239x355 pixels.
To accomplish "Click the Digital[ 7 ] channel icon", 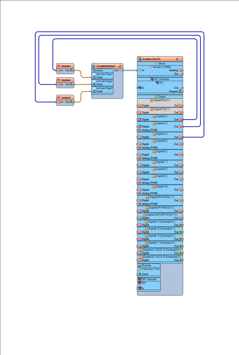I will (x=154, y=162).
